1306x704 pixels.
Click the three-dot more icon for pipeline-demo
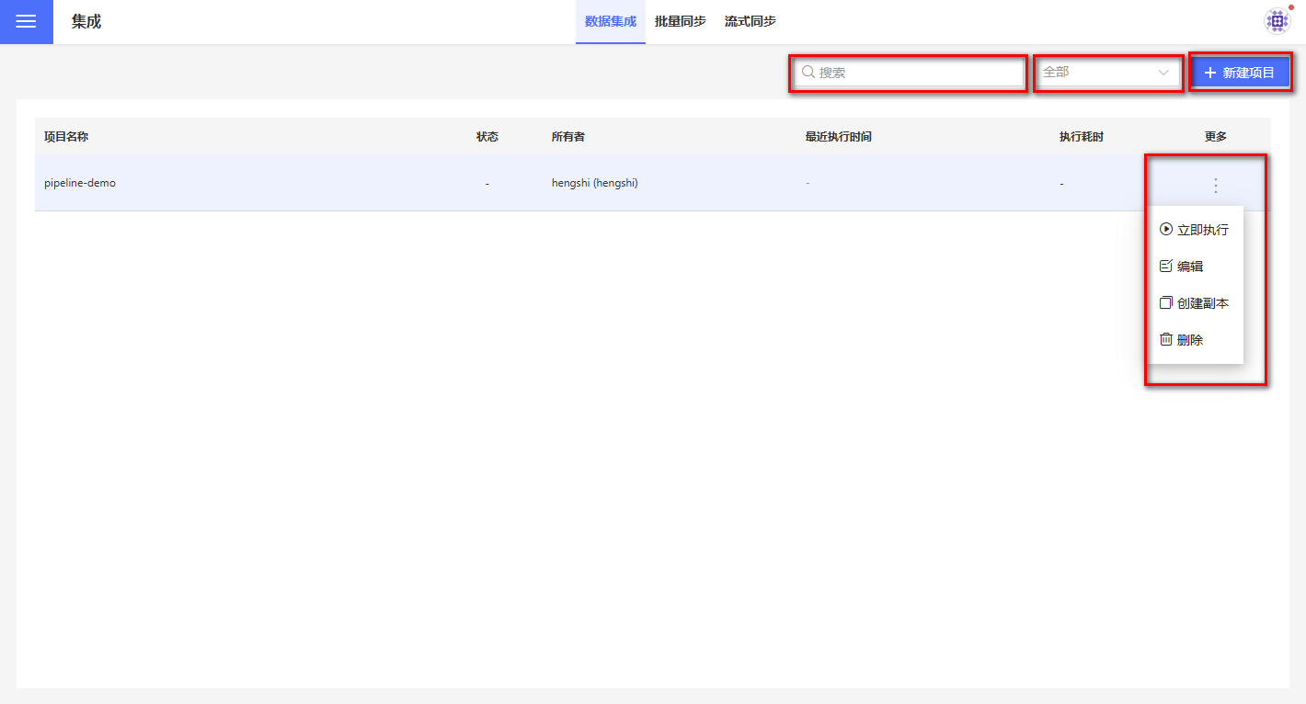(x=1215, y=185)
